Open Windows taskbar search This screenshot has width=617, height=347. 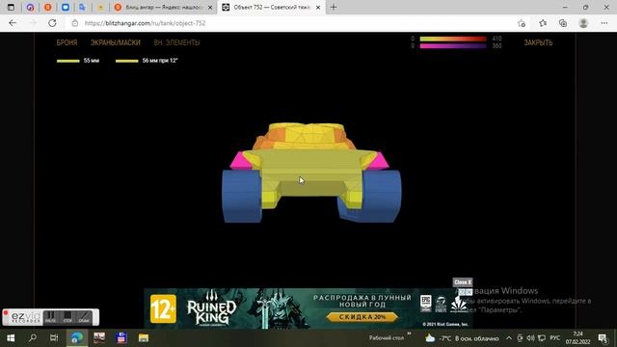click(x=33, y=338)
